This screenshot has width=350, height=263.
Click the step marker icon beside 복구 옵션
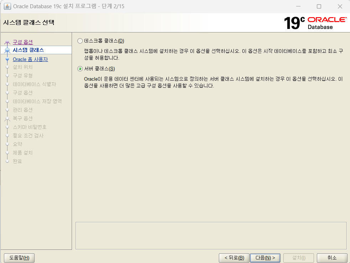point(7,118)
